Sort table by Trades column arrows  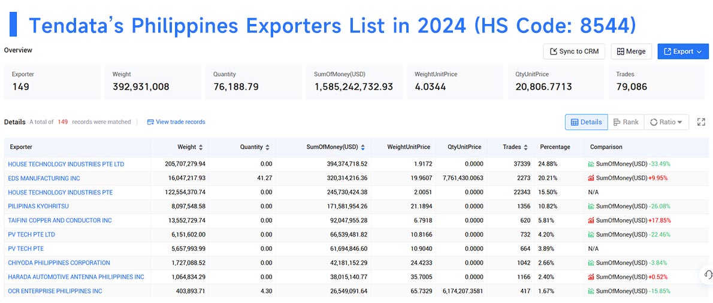click(x=525, y=147)
